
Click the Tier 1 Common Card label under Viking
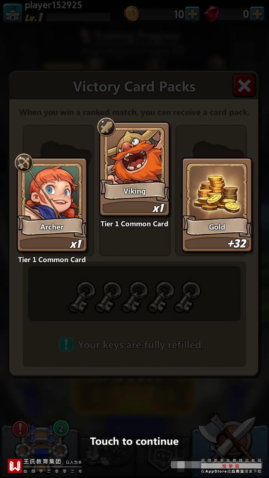pyautogui.click(x=134, y=224)
